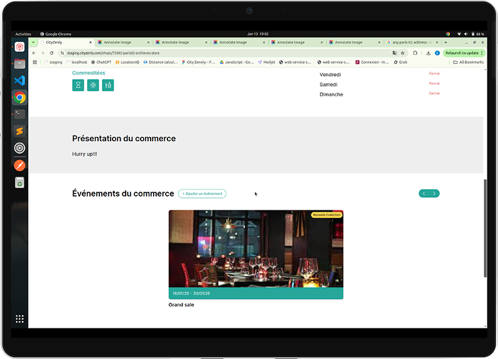Open the Google Chrome app menu in top bar
498x359 pixels.
point(56,34)
